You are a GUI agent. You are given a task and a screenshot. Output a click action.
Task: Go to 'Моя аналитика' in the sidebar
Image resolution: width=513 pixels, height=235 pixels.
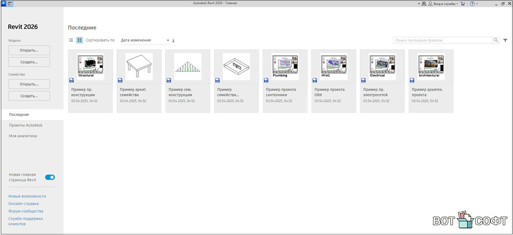coord(23,136)
